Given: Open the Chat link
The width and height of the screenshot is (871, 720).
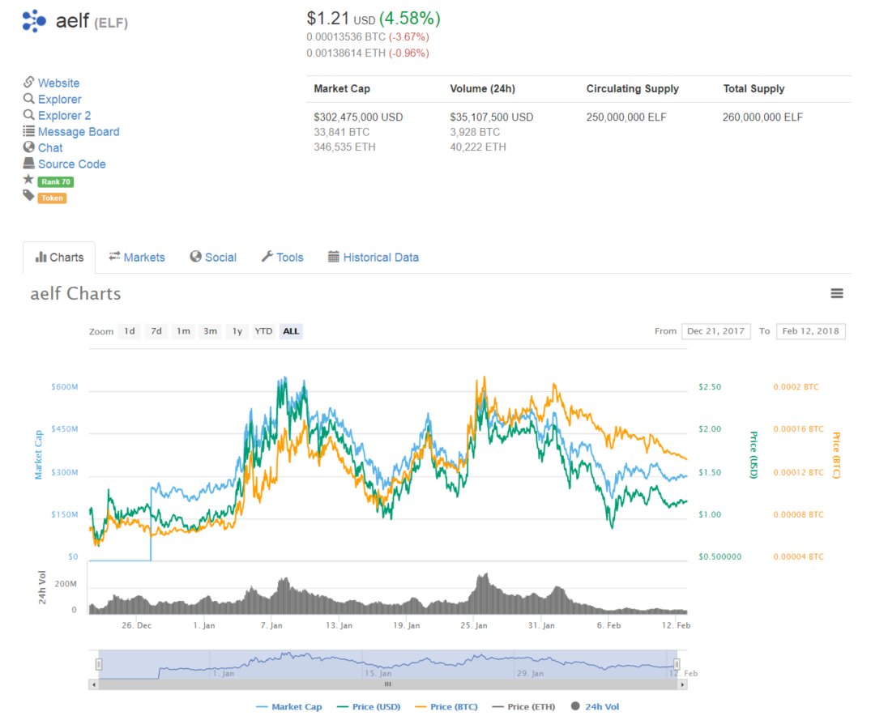Looking at the screenshot, I should tap(50, 147).
